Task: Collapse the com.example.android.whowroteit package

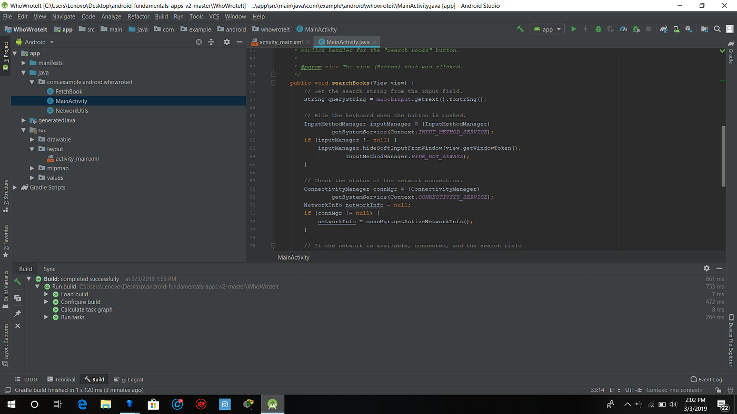Action: pos(32,82)
